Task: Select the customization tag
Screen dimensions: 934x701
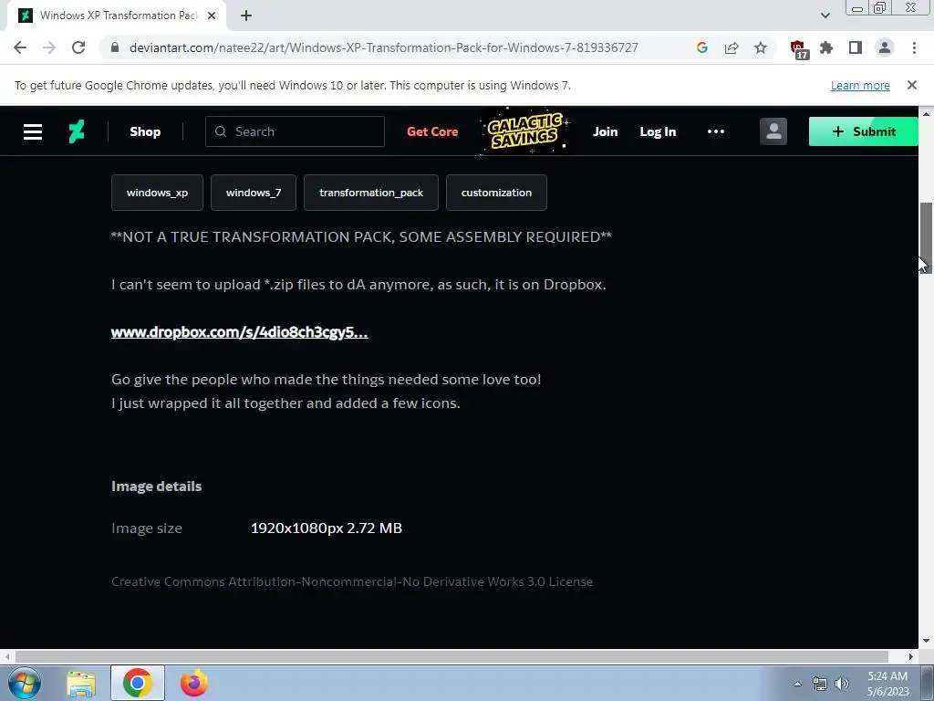Action: tap(496, 193)
